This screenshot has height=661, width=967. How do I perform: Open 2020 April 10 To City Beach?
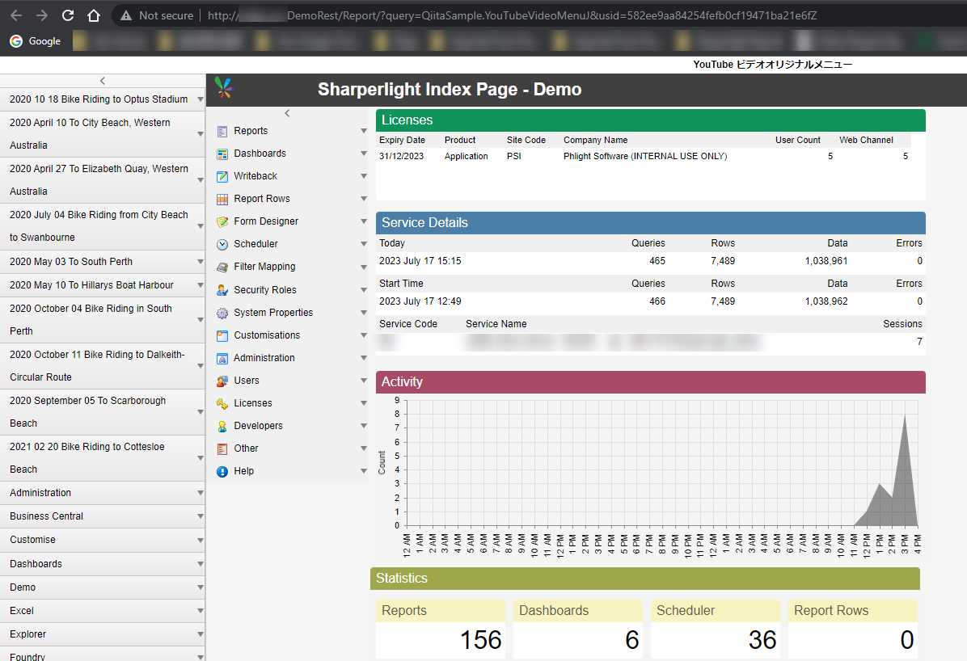90,134
